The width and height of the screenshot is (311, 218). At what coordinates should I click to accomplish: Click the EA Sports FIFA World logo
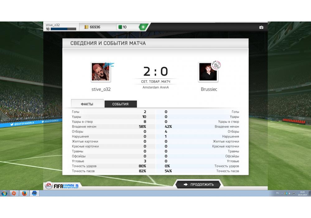pos(62,186)
